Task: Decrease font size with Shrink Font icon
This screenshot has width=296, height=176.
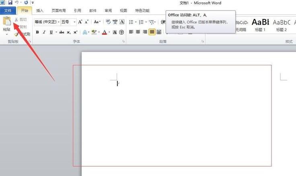Action: (x=86, y=22)
